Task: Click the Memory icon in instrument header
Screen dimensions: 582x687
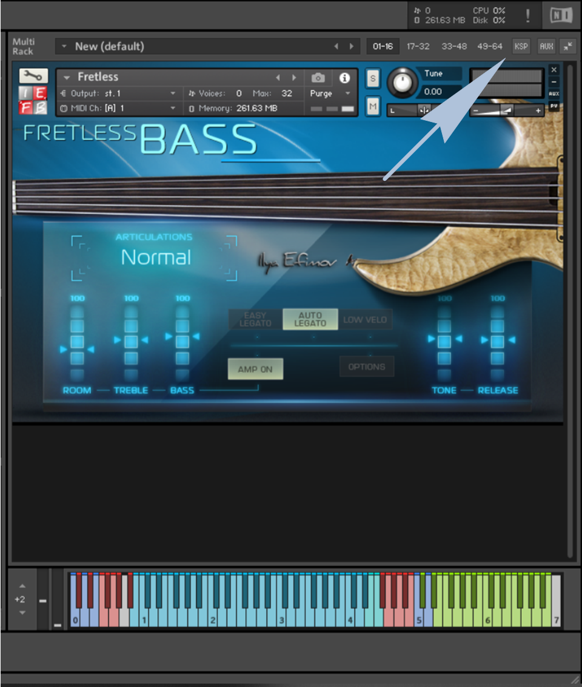Action: pos(191,108)
